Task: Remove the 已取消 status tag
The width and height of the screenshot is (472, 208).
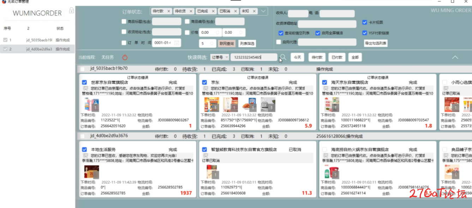Action: click(235, 11)
